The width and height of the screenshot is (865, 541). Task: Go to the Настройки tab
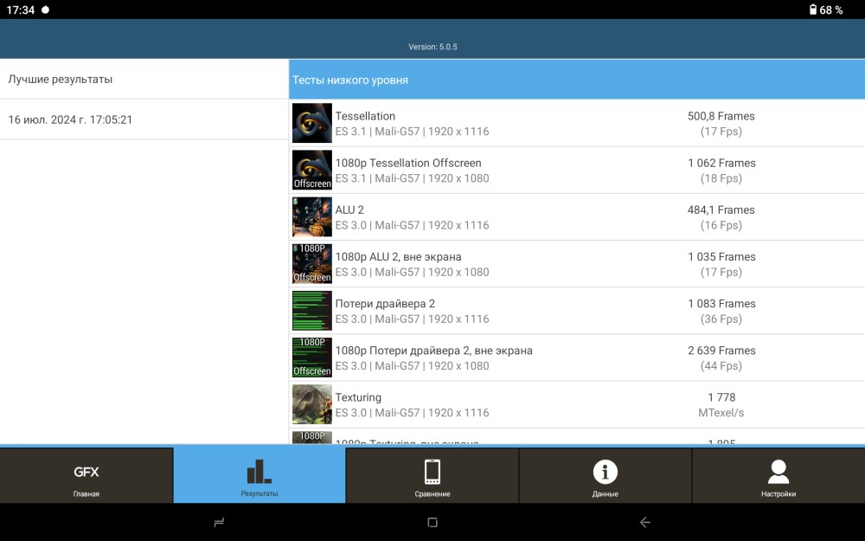point(778,475)
